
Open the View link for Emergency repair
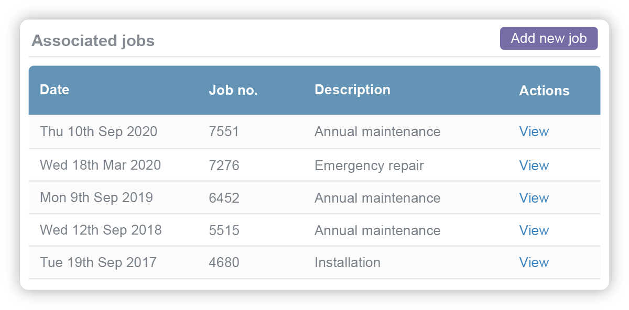click(534, 165)
